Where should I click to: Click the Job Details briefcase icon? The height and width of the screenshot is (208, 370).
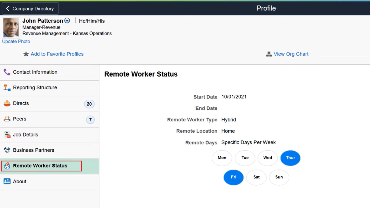pos(7,135)
